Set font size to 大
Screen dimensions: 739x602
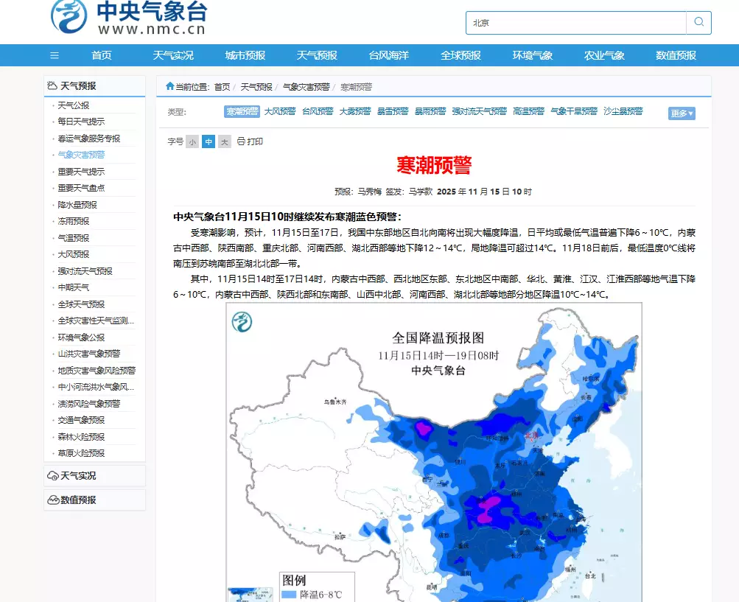[x=225, y=141]
